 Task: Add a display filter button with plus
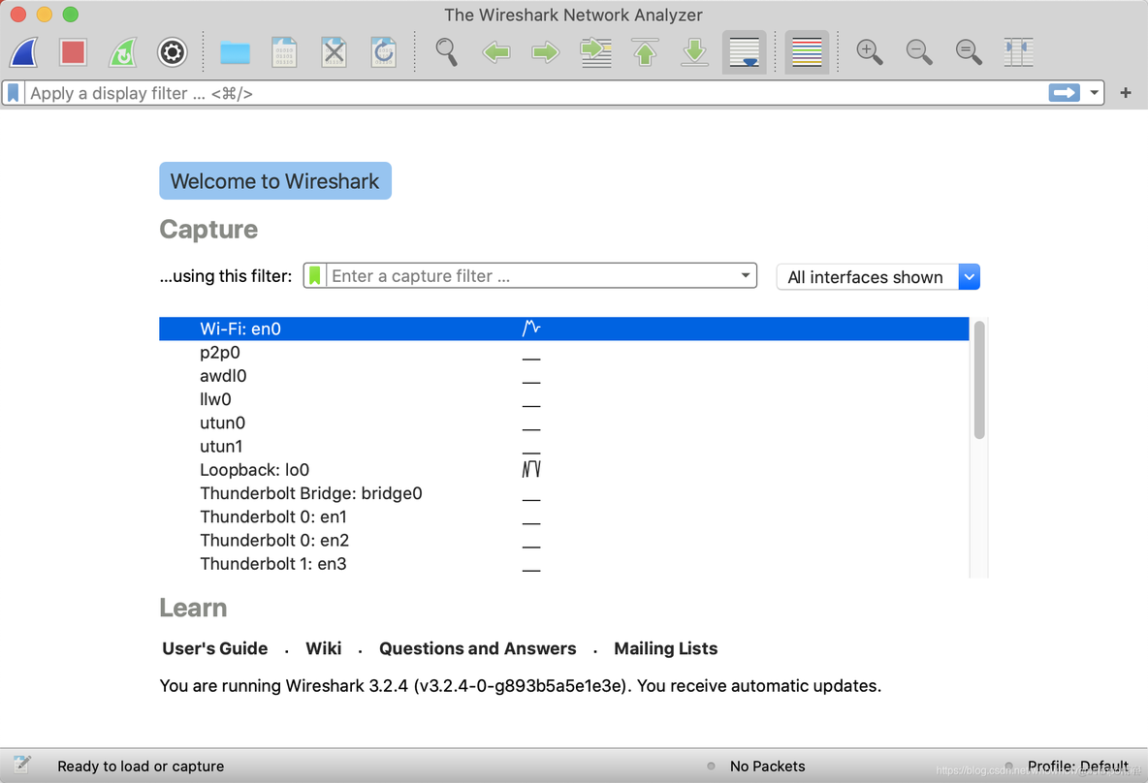pyautogui.click(x=1126, y=93)
